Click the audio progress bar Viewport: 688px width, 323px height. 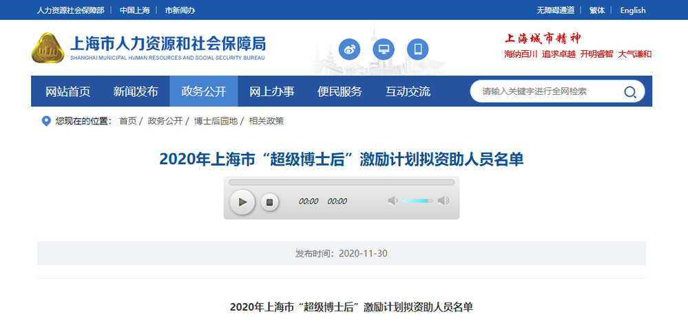click(x=342, y=183)
